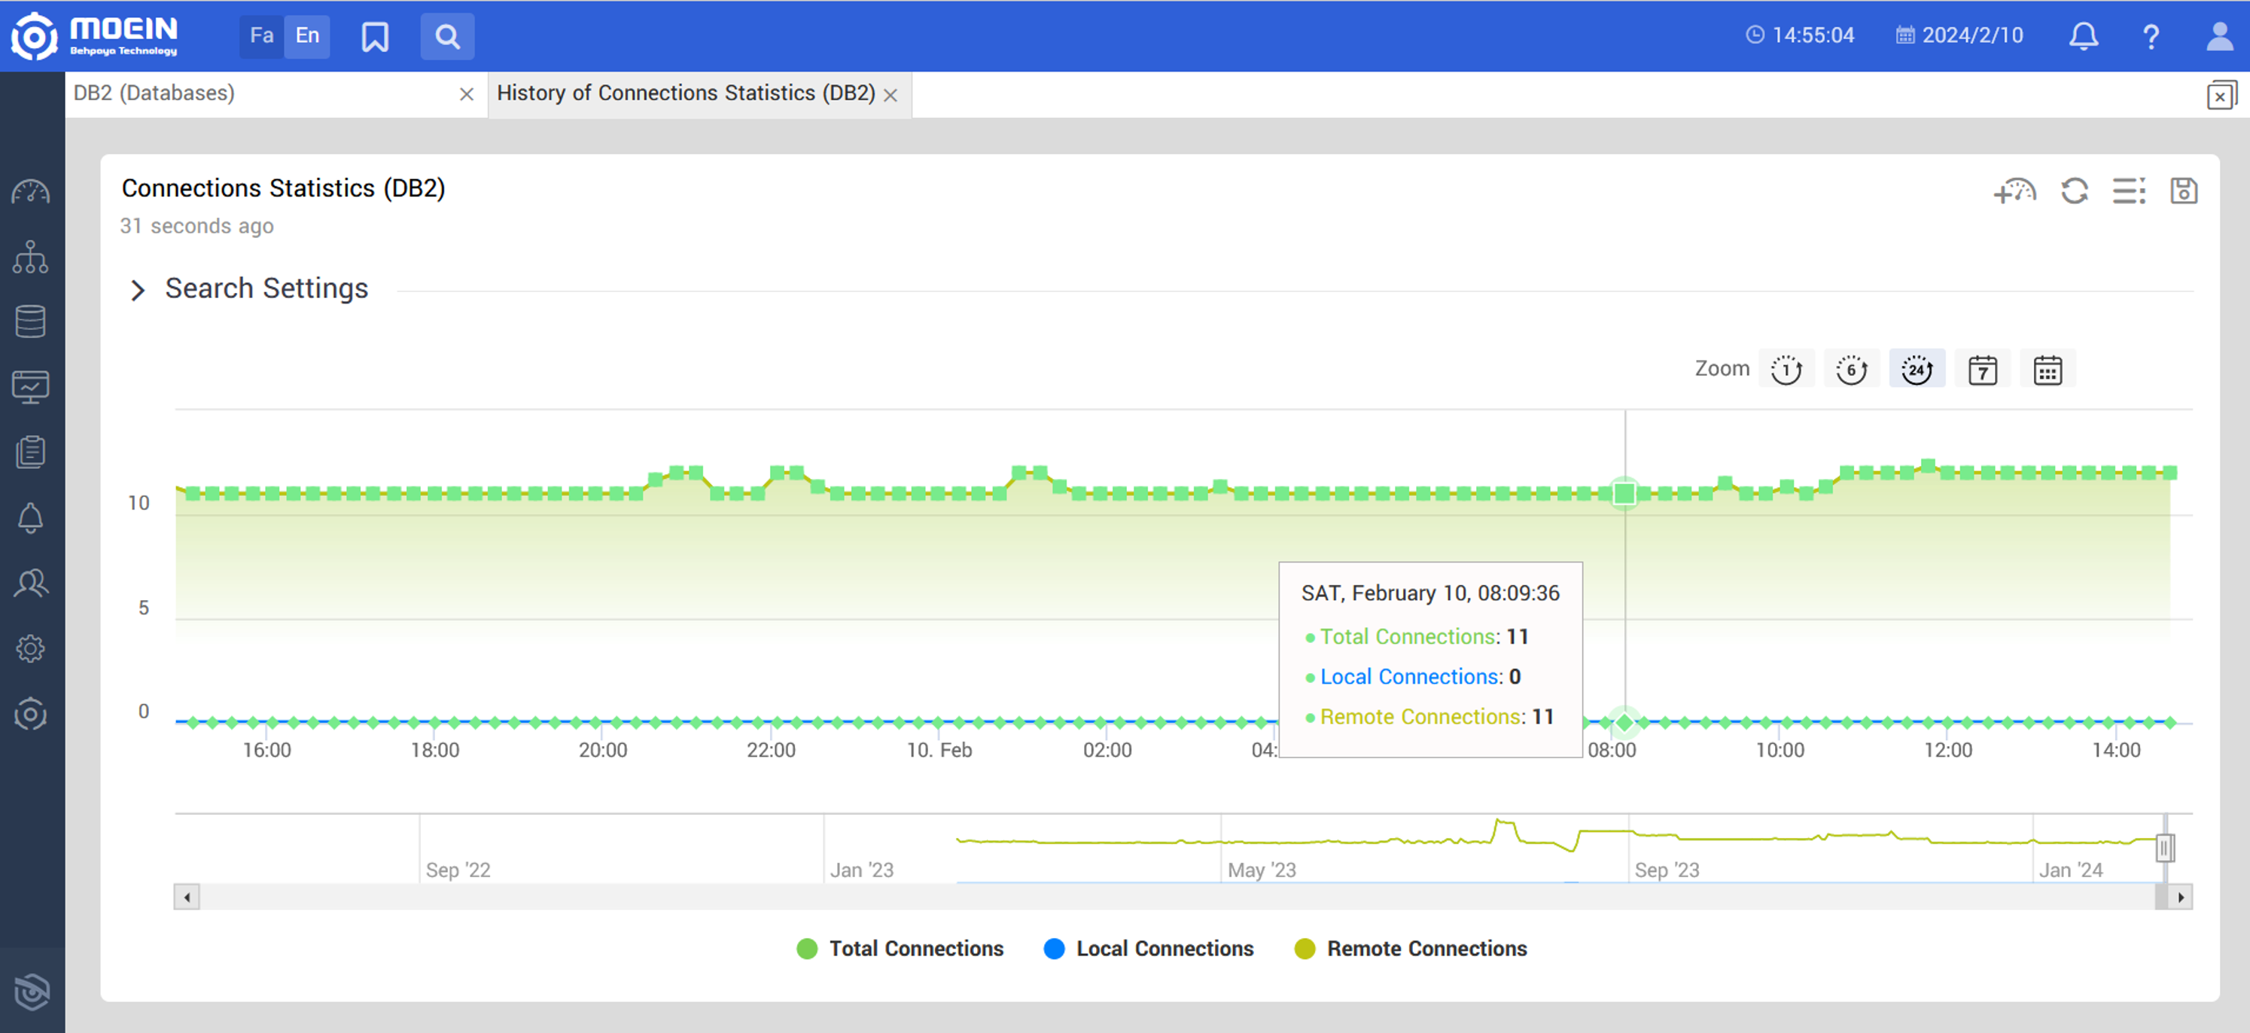Toggle Local Connections legend series
This screenshot has height=1033, width=2250.
(1149, 948)
